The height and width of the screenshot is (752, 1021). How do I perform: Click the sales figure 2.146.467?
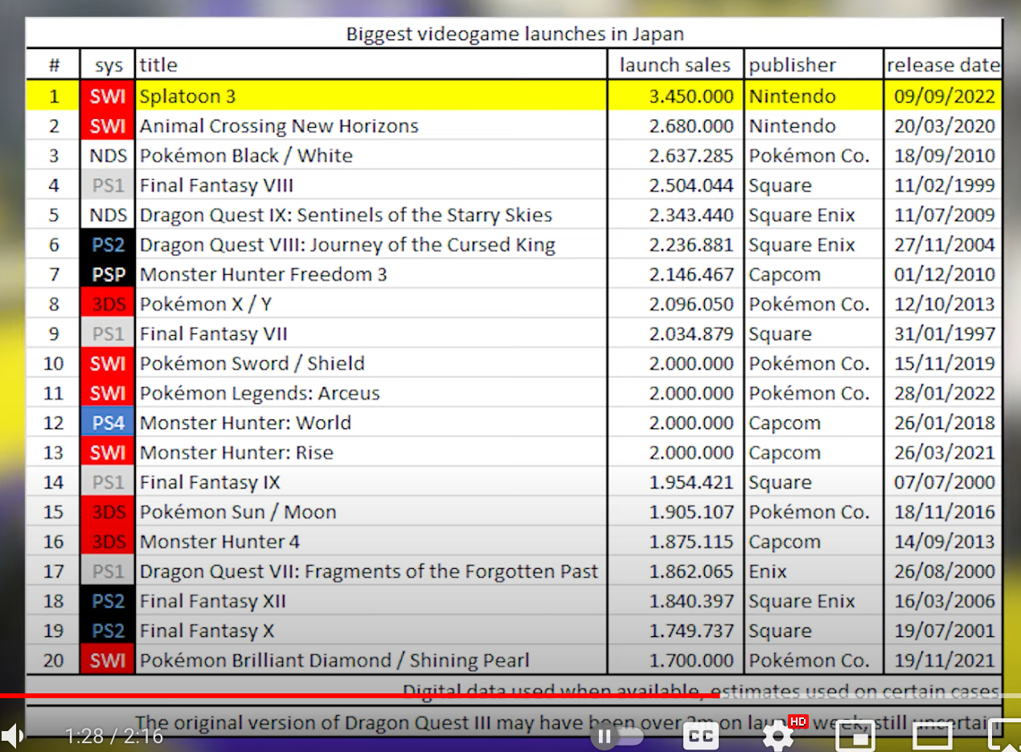(x=691, y=275)
